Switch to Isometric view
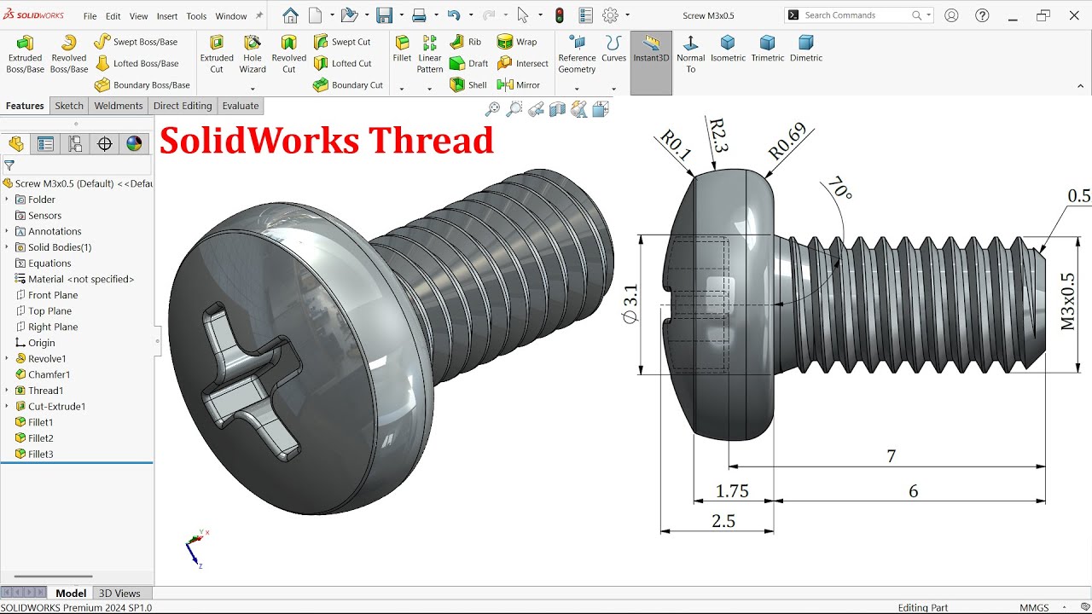 click(x=728, y=49)
